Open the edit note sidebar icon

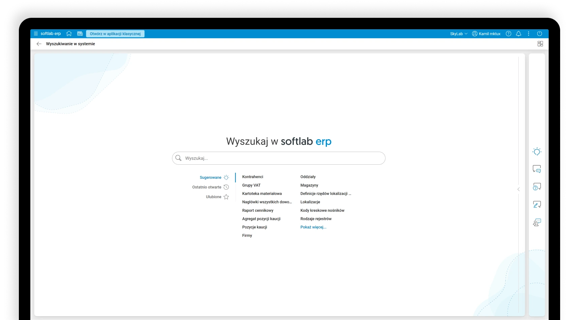point(537,204)
